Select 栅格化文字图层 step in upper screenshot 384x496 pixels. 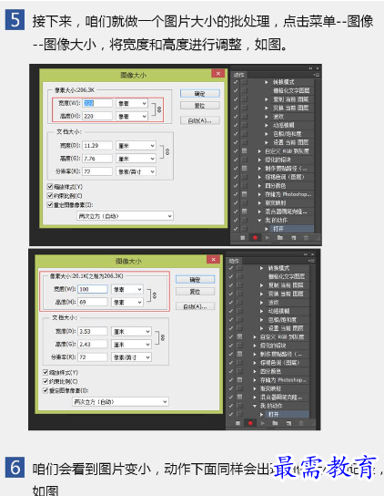291,90
